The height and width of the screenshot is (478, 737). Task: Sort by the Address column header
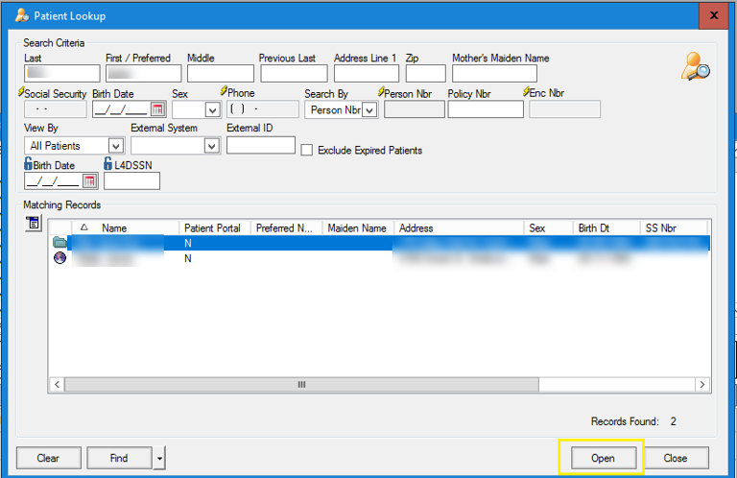click(x=460, y=227)
